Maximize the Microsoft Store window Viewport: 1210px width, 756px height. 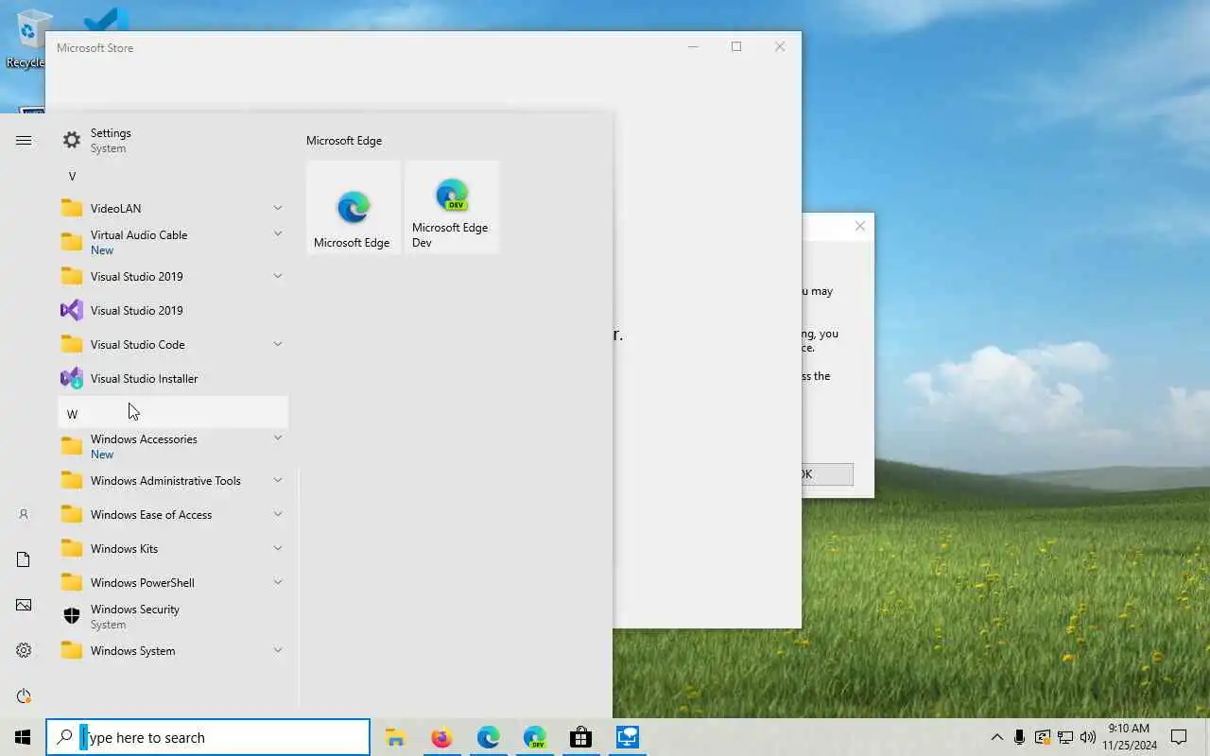(x=736, y=46)
